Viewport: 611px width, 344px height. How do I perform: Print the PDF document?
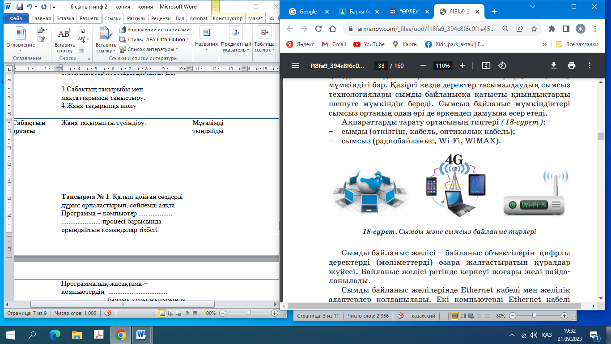[571, 65]
